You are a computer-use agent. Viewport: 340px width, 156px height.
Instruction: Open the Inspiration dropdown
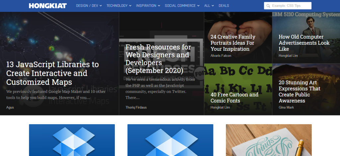[148, 6]
